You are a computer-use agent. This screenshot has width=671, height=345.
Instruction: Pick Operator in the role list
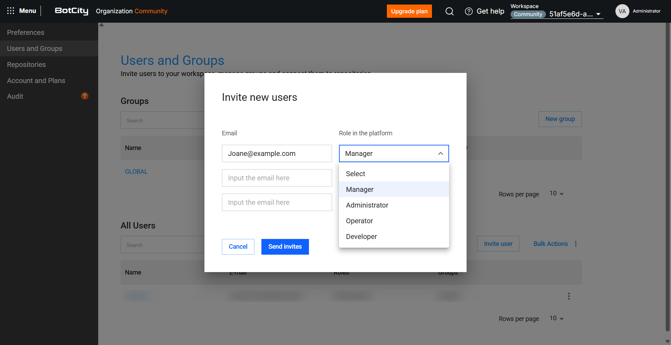pos(359,221)
